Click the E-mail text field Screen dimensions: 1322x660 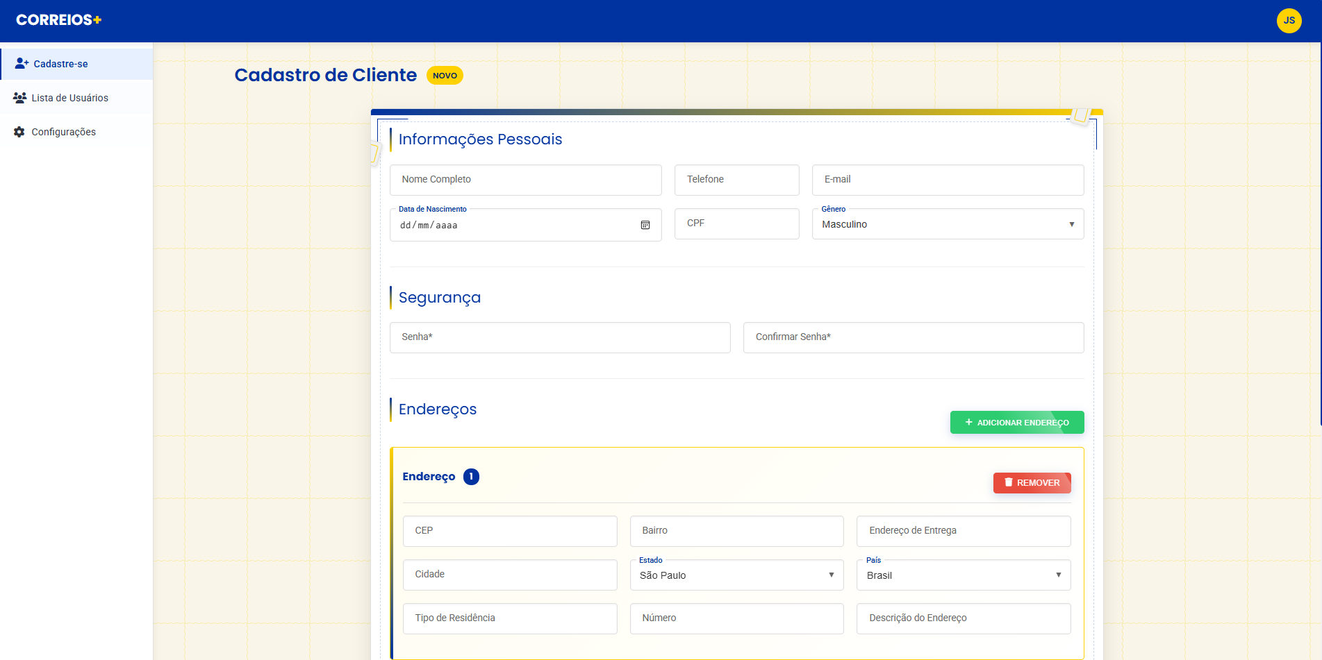click(948, 180)
